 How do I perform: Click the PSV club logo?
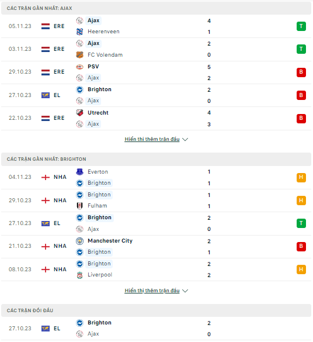coord(80,67)
